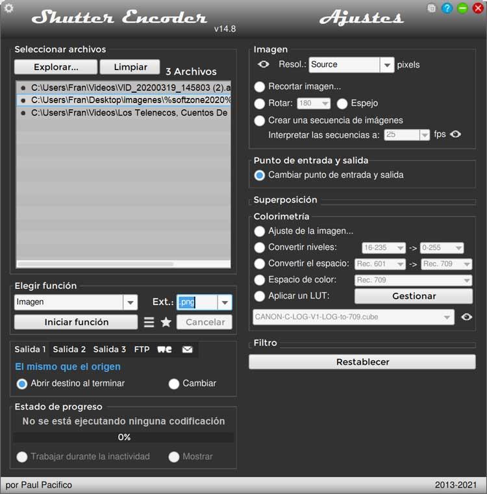Image resolution: width=487 pixels, height=494 pixels.
Task: Enable Ajuste de la imagen option
Action: click(x=260, y=231)
